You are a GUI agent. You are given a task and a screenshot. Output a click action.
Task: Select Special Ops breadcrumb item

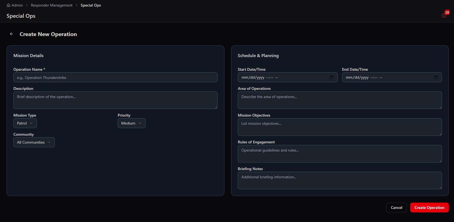[x=91, y=5]
